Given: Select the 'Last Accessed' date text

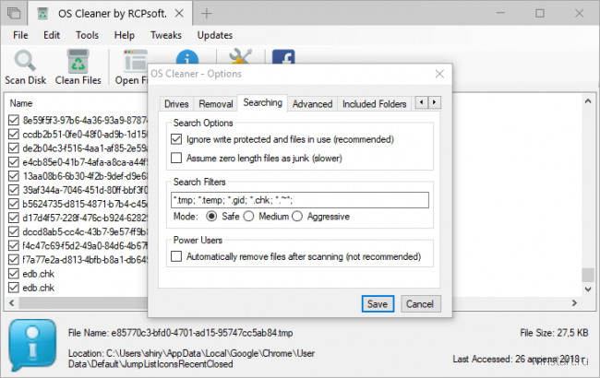Looking at the screenshot, I should click(520, 360).
